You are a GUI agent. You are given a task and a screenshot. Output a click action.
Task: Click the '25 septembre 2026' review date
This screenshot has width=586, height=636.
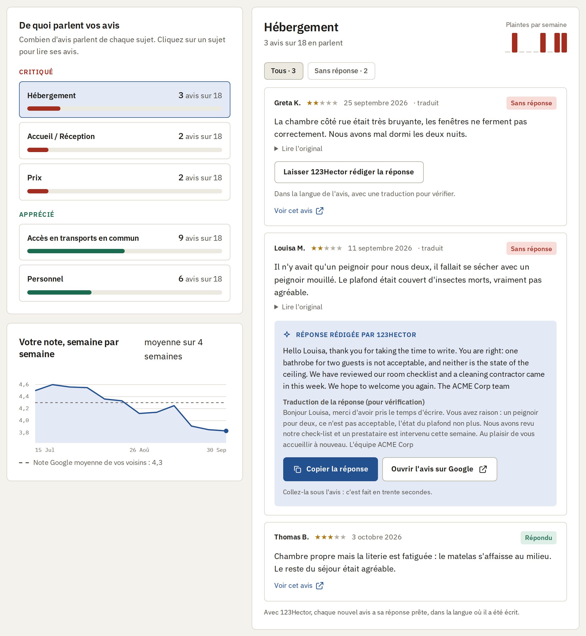tap(376, 103)
